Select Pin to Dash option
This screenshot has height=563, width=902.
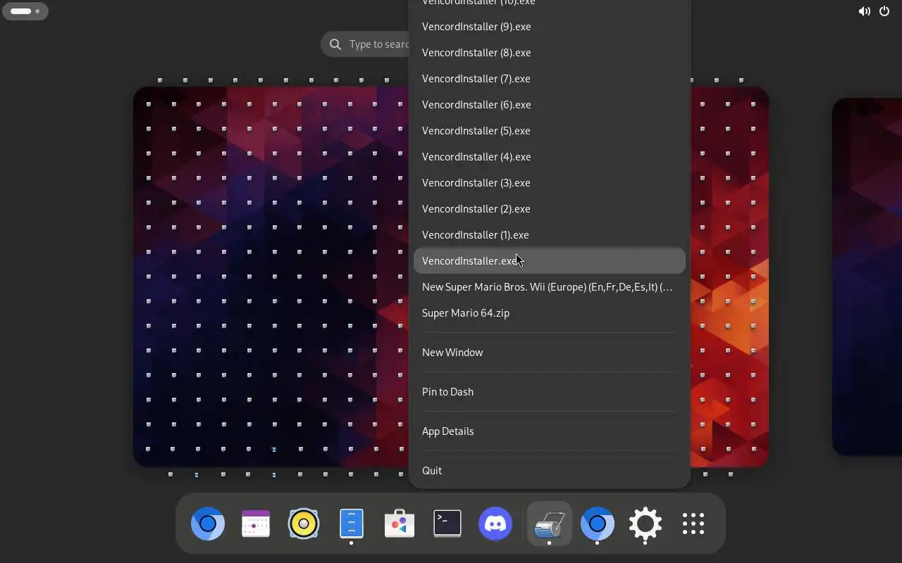click(x=550, y=392)
